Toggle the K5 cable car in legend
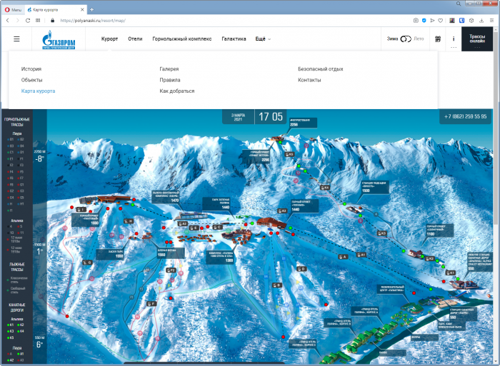The width and height of the screenshot is (500, 366). 11,337
